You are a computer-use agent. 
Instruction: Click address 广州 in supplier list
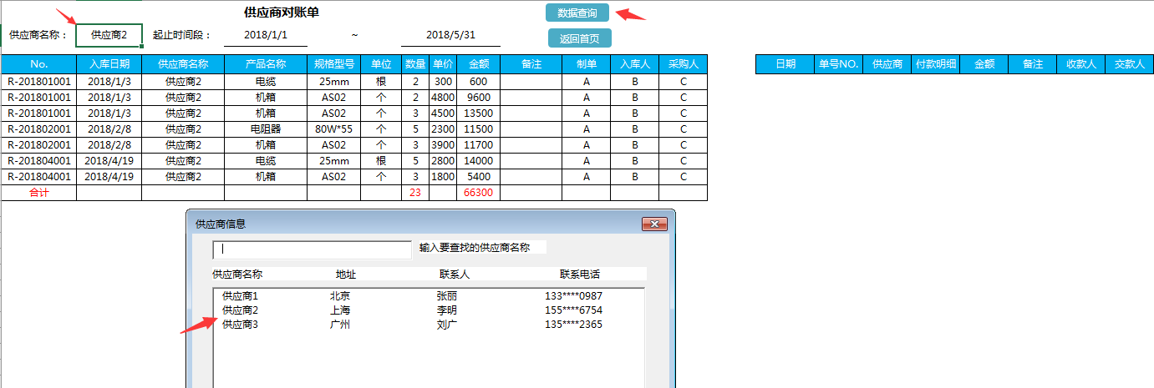pyautogui.click(x=340, y=325)
